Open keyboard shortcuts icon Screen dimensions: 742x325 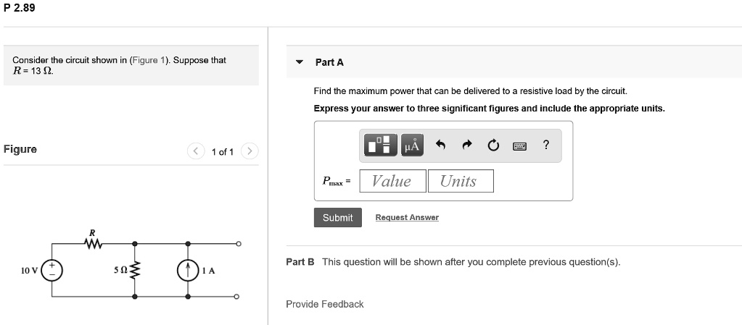(519, 145)
